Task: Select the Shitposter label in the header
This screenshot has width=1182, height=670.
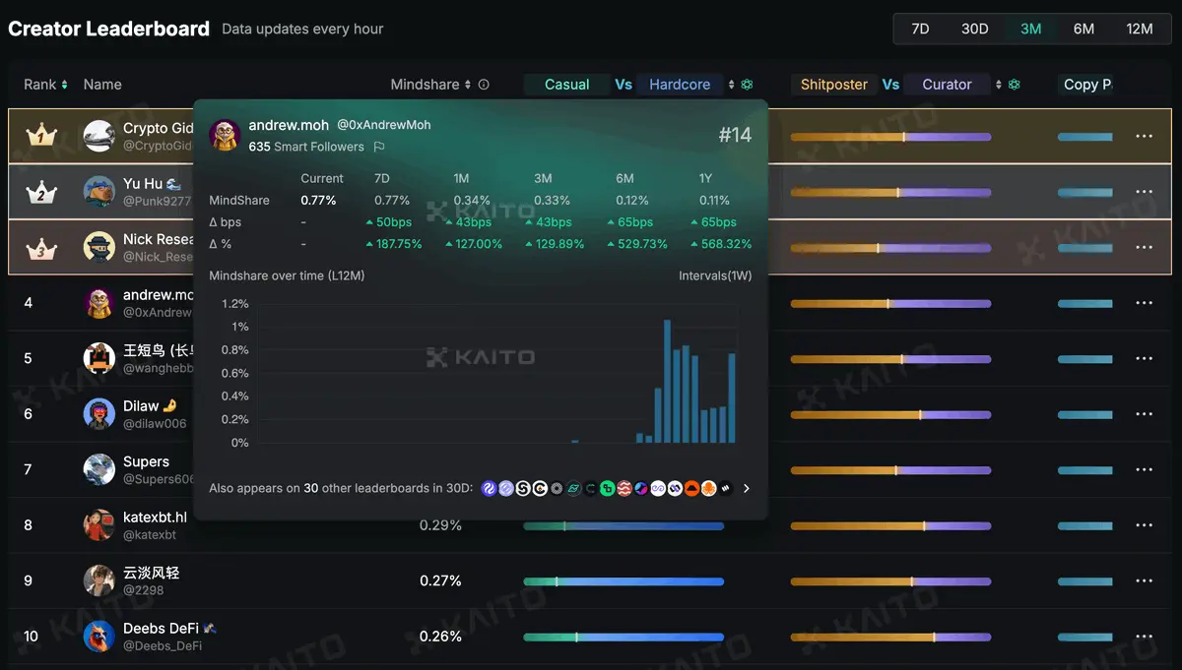Action: tap(834, 85)
